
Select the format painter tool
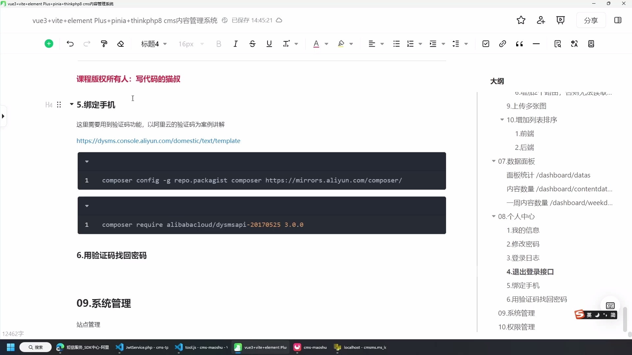click(104, 44)
